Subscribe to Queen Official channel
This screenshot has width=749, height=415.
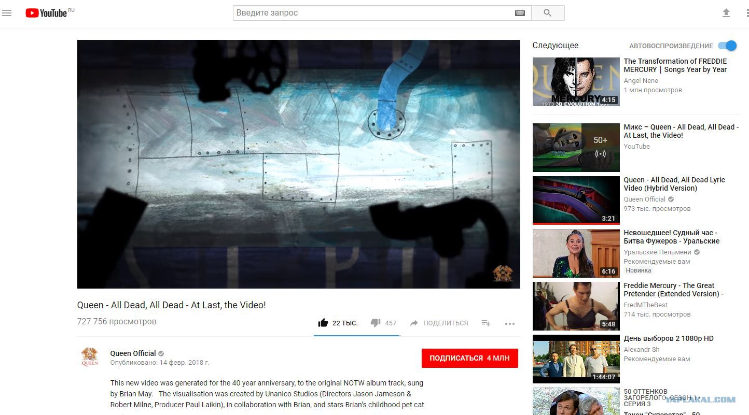tap(470, 358)
